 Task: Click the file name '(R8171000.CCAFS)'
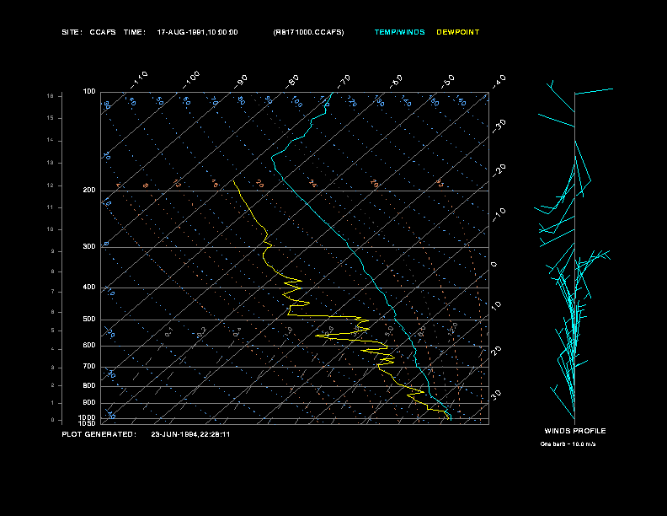(x=308, y=32)
